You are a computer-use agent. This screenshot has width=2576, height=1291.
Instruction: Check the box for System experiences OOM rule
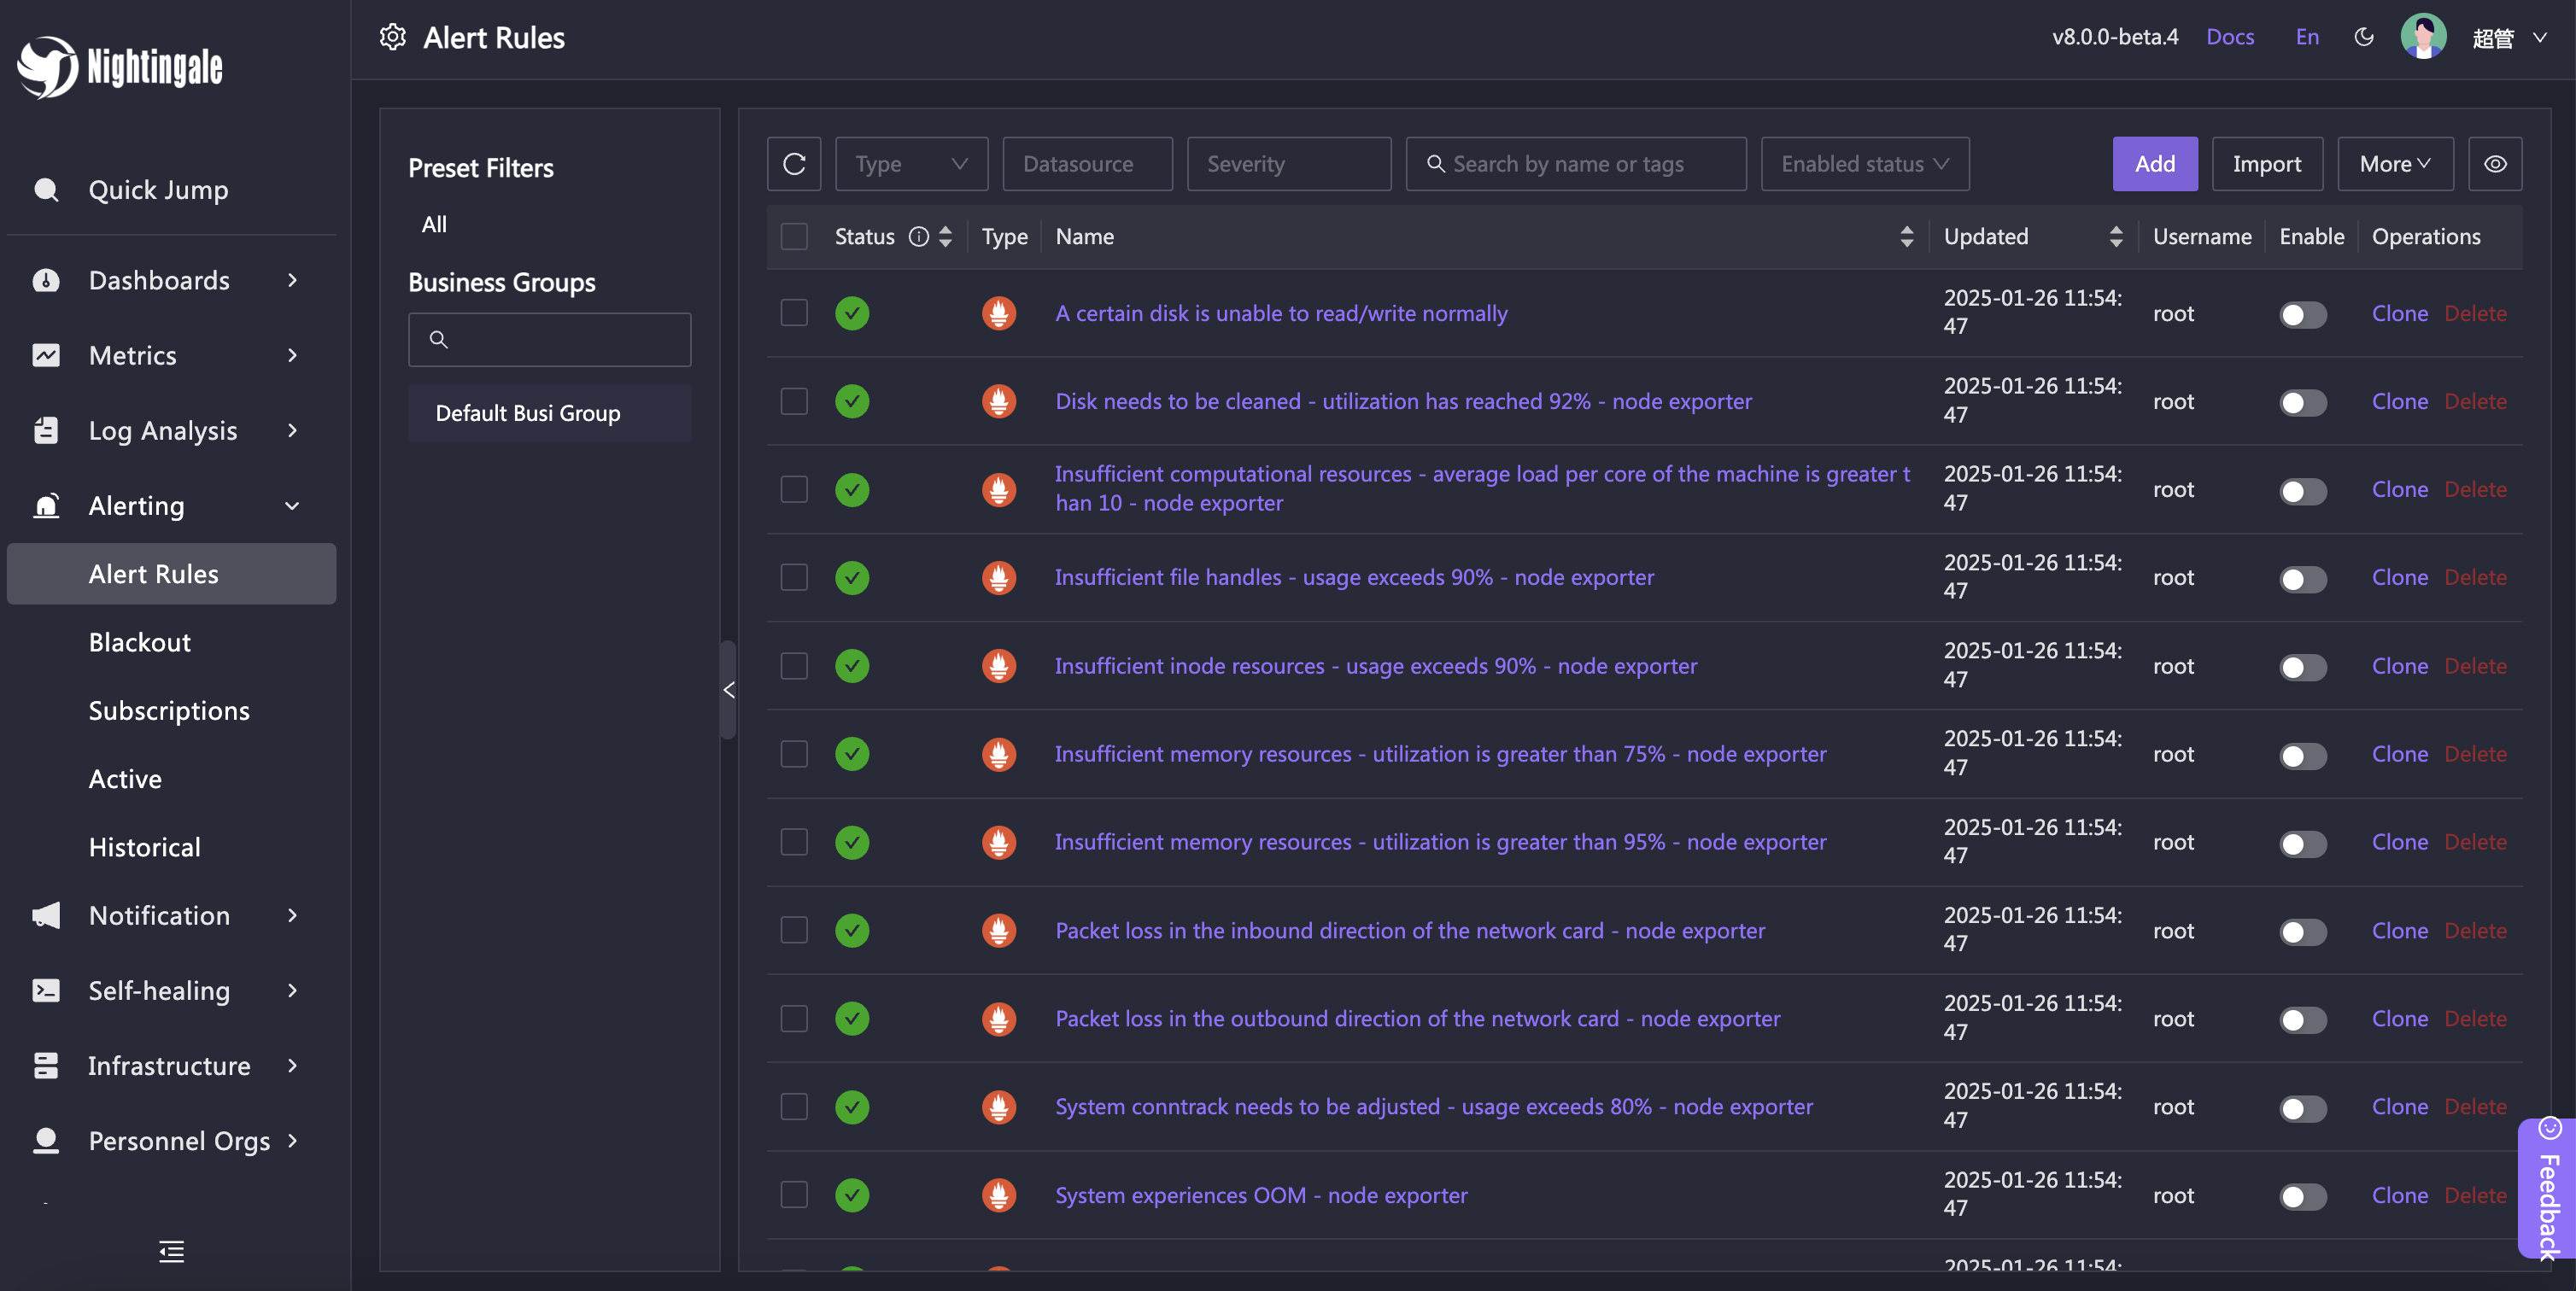coord(794,1195)
